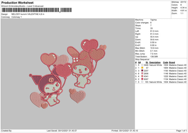Click the barcode under the Wilcom EmbroideryStudio line

tap(37, 10)
